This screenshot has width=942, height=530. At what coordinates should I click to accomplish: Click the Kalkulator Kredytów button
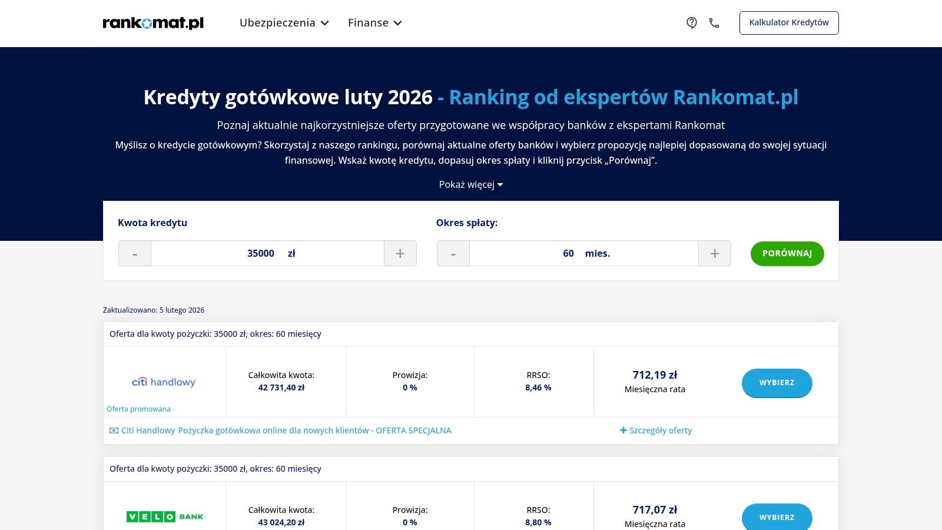789,23
